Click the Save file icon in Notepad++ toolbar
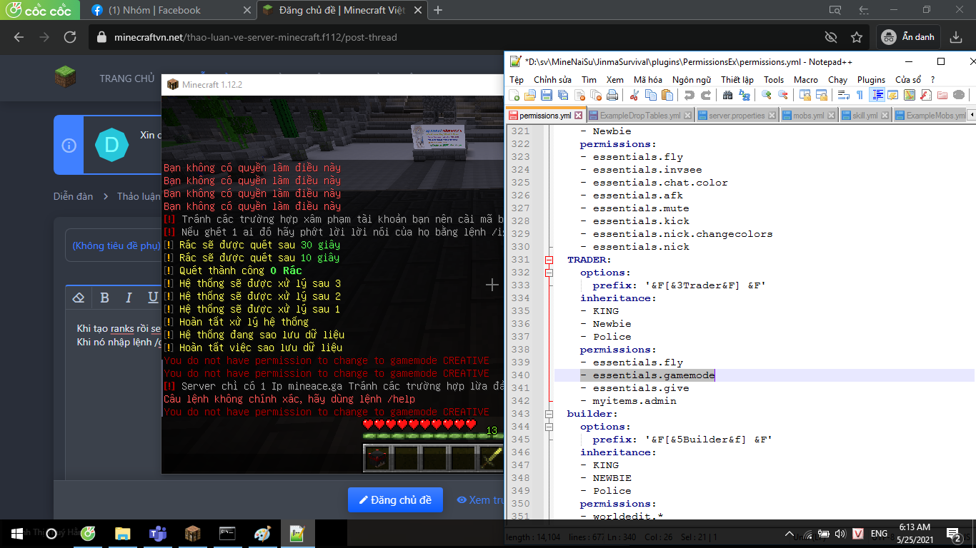The width and height of the screenshot is (976, 548). pyautogui.click(x=546, y=95)
